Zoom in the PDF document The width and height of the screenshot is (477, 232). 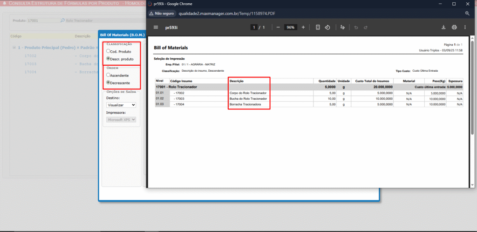[x=303, y=27]
